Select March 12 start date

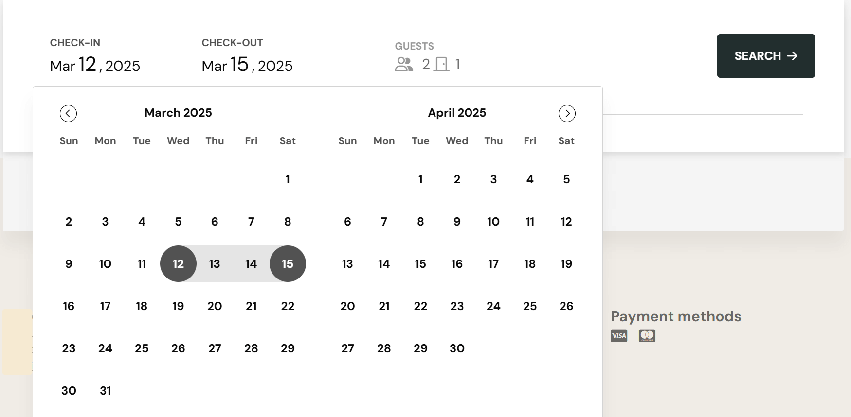tap(178, 264)
